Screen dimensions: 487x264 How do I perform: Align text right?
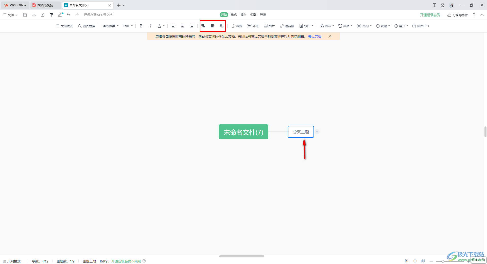(192, 26)
